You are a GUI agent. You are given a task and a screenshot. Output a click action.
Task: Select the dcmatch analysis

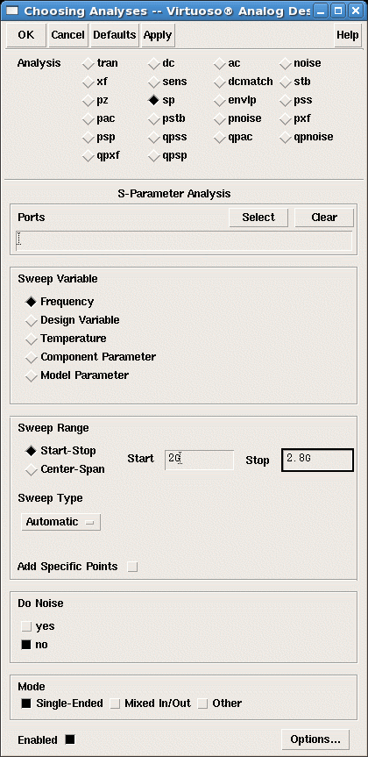click(219, 82)
